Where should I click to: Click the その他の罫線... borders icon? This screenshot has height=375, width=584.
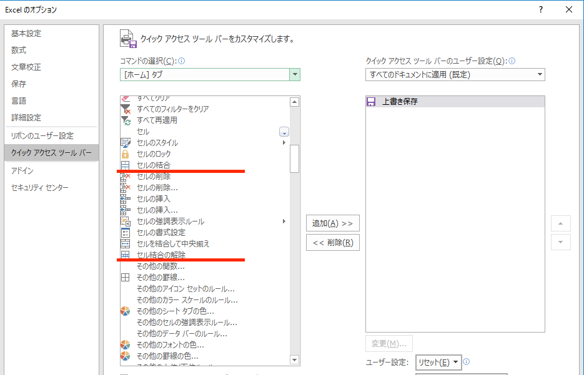point(126,278)
